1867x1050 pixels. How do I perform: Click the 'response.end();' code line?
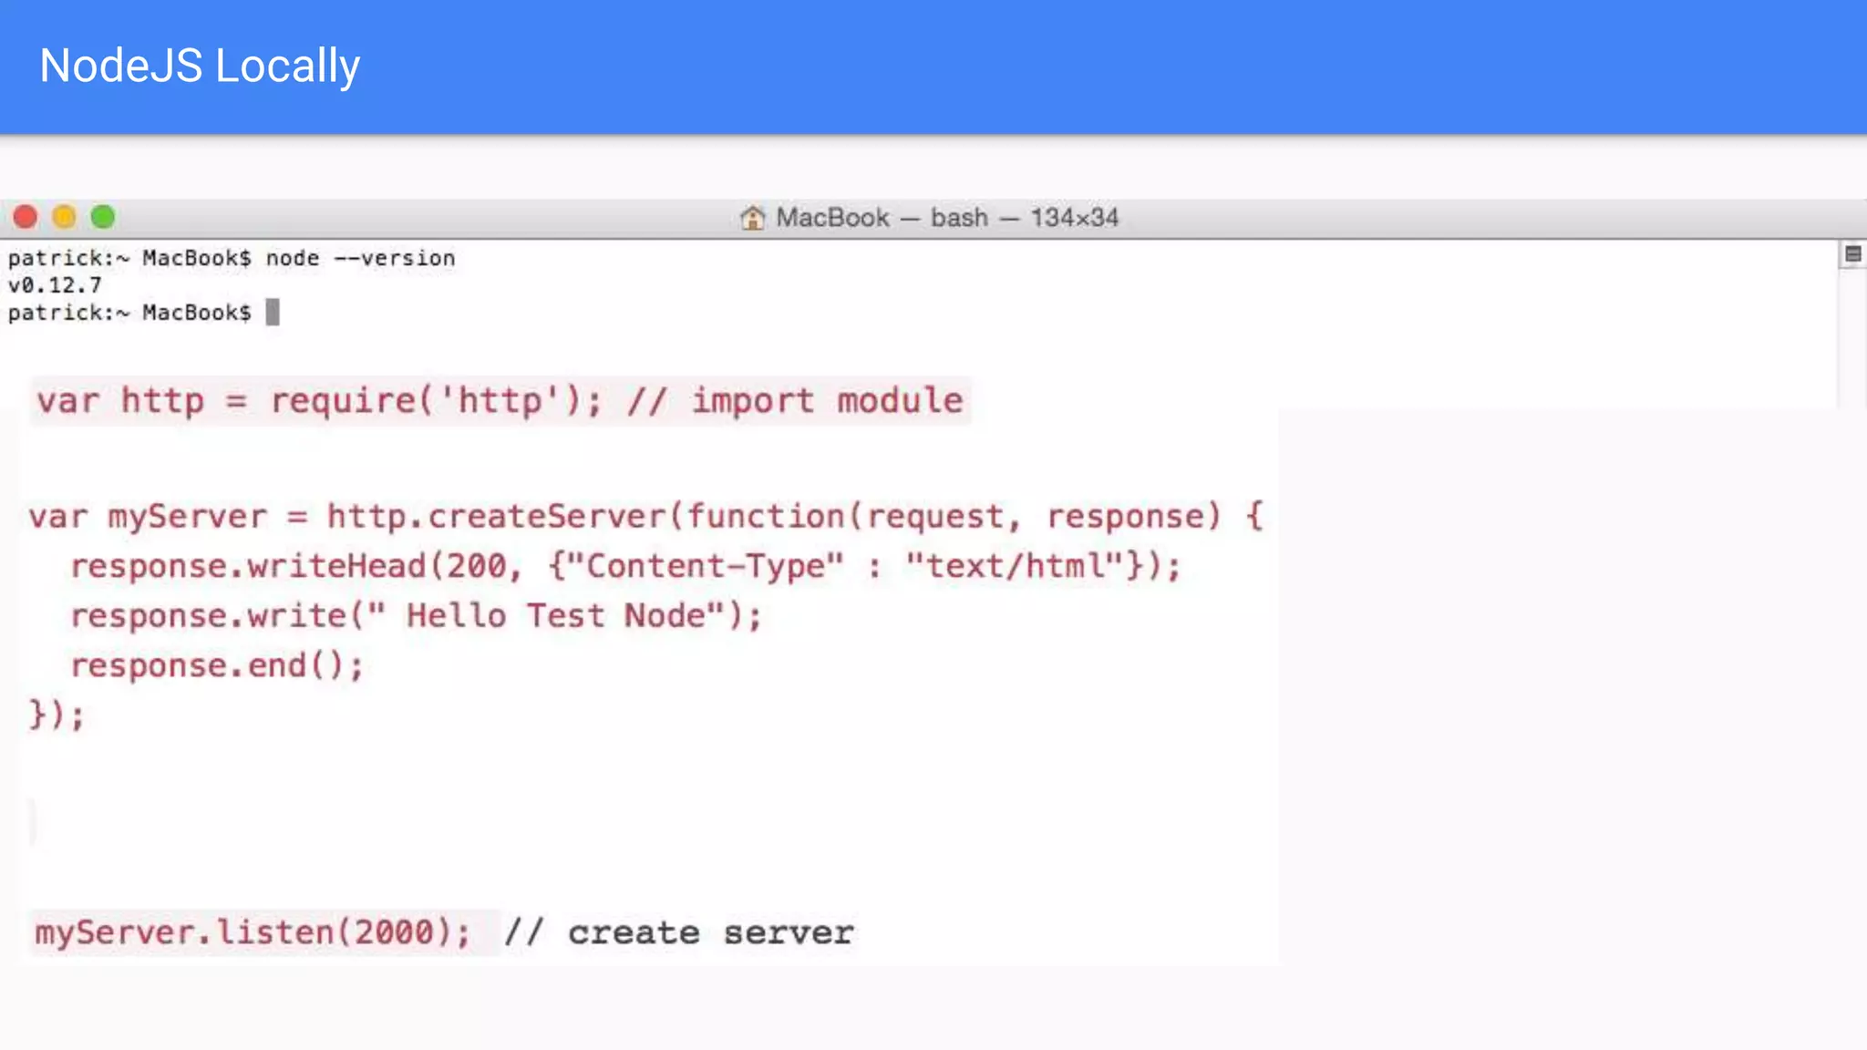click(x=217, y=665)
